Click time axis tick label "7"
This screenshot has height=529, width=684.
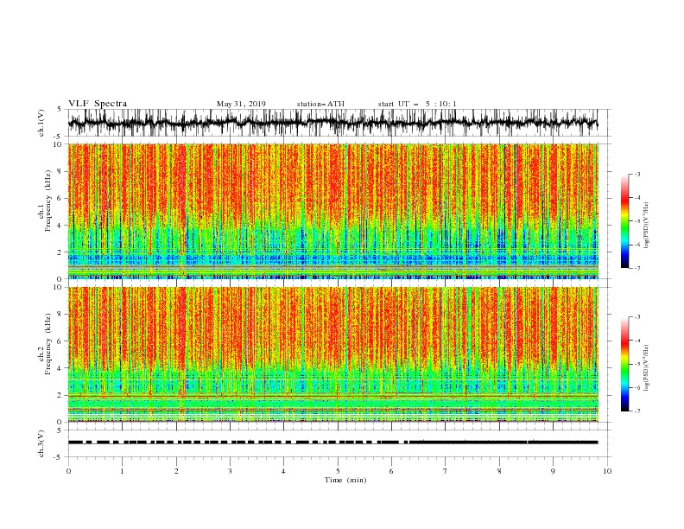coord(446,471)
